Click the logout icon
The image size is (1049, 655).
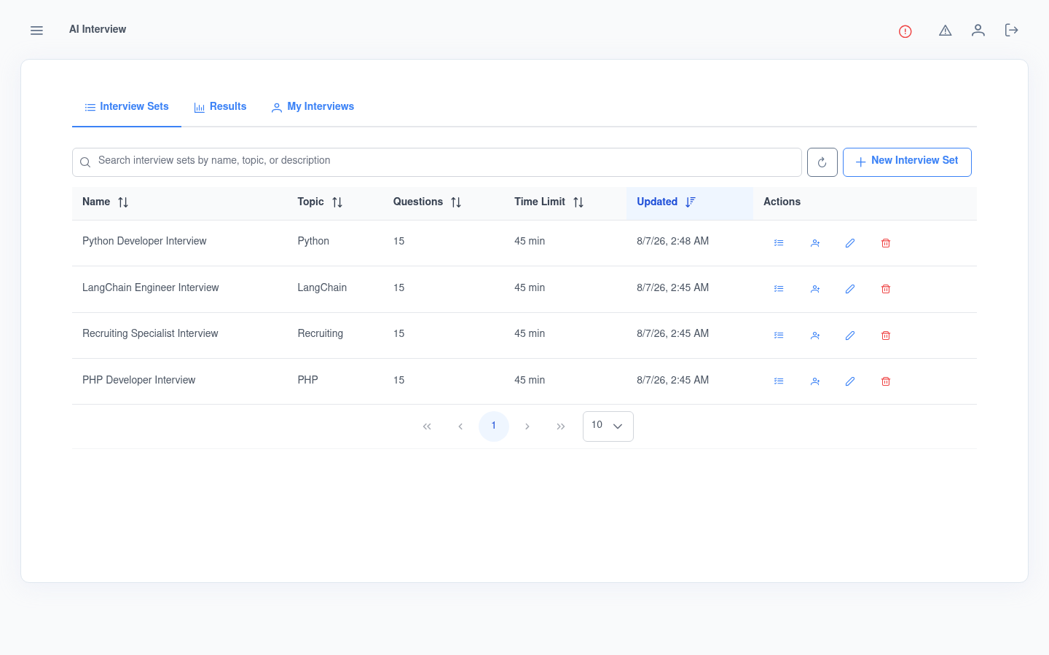pyautogui.click(x=1011, y=30)
